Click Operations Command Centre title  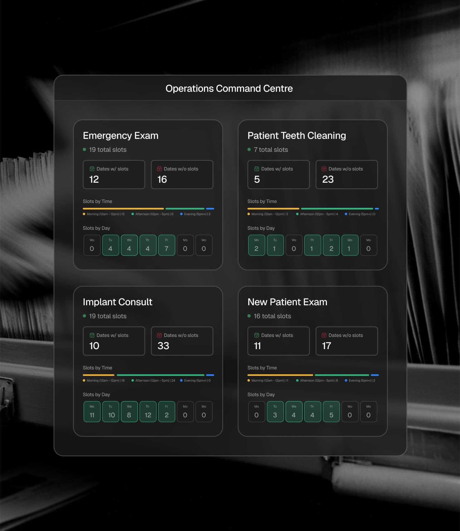click(x=229, y=88)
